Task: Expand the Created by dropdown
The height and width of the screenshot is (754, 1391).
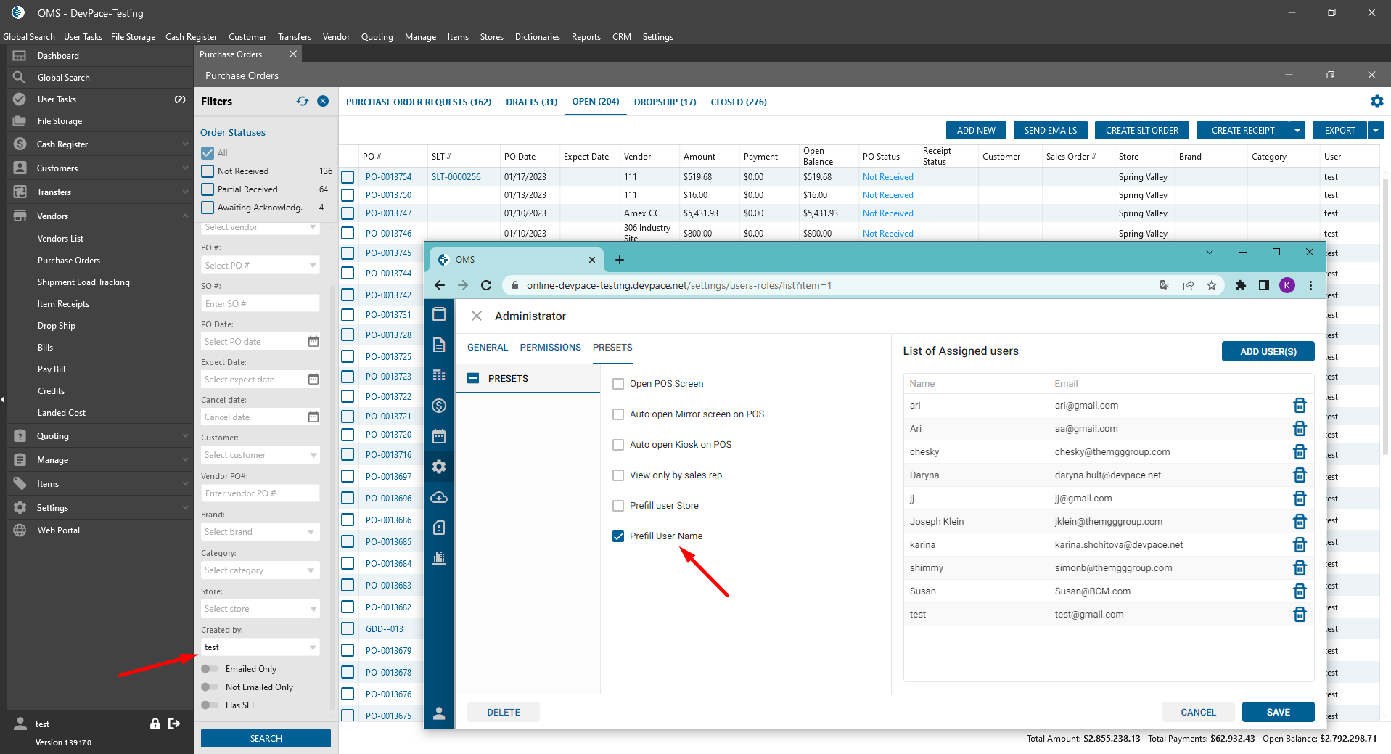Action: [x=313, y=647]
